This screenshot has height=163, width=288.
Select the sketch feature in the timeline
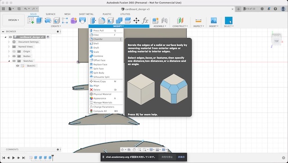[x=31, y=158]
